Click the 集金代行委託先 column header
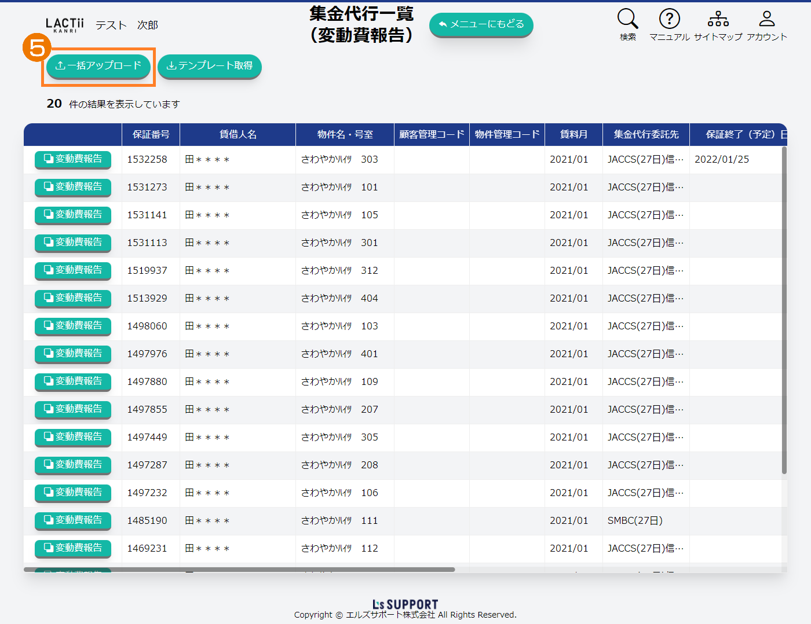 646,134
